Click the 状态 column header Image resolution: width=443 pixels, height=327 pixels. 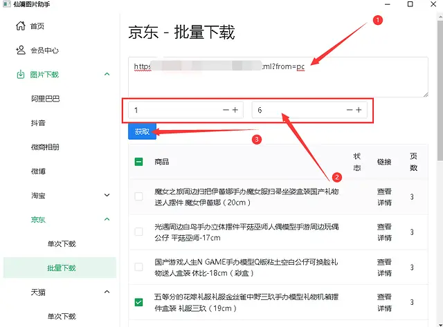click(357, 162)
